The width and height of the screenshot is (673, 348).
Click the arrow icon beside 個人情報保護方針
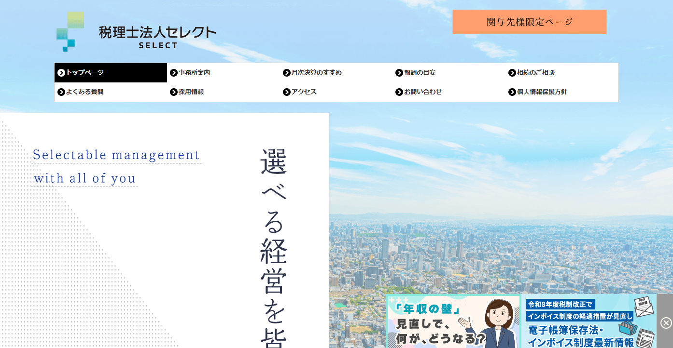tap(512, 92)
